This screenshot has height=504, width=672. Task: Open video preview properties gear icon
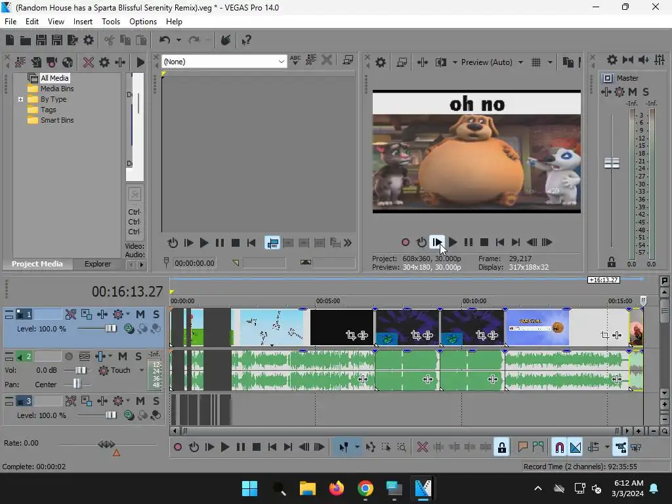point(380,62)
